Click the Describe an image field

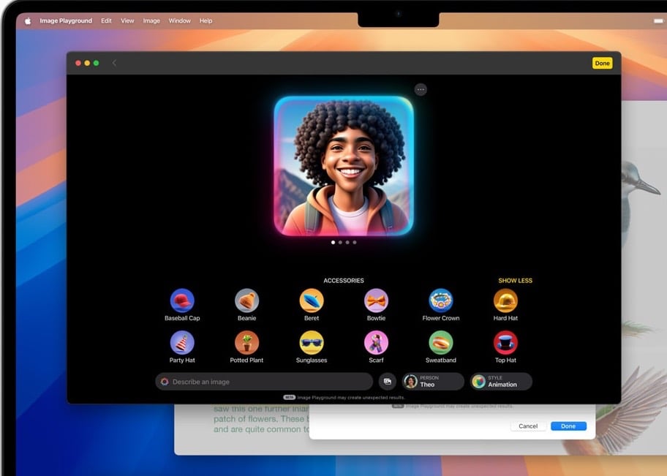tap(264, 382)
